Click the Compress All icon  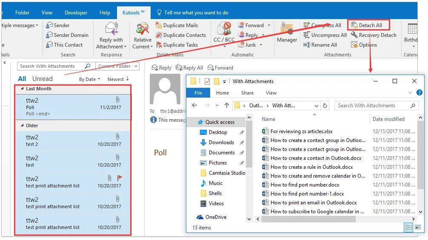click(x=306, y=25)
